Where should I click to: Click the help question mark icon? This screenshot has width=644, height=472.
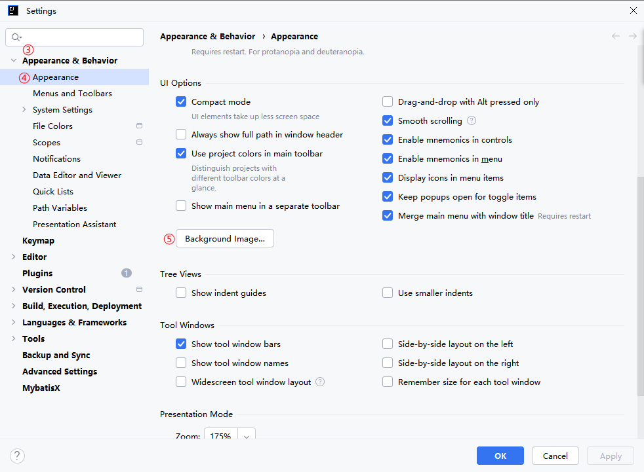[18, 456]
